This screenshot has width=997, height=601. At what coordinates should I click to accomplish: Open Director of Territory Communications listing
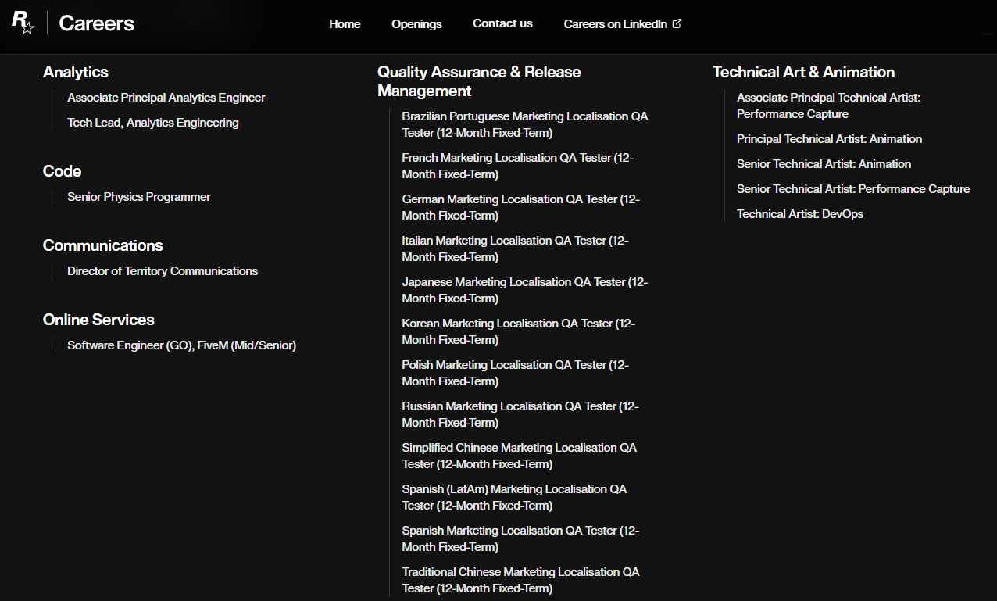point(163,271)
